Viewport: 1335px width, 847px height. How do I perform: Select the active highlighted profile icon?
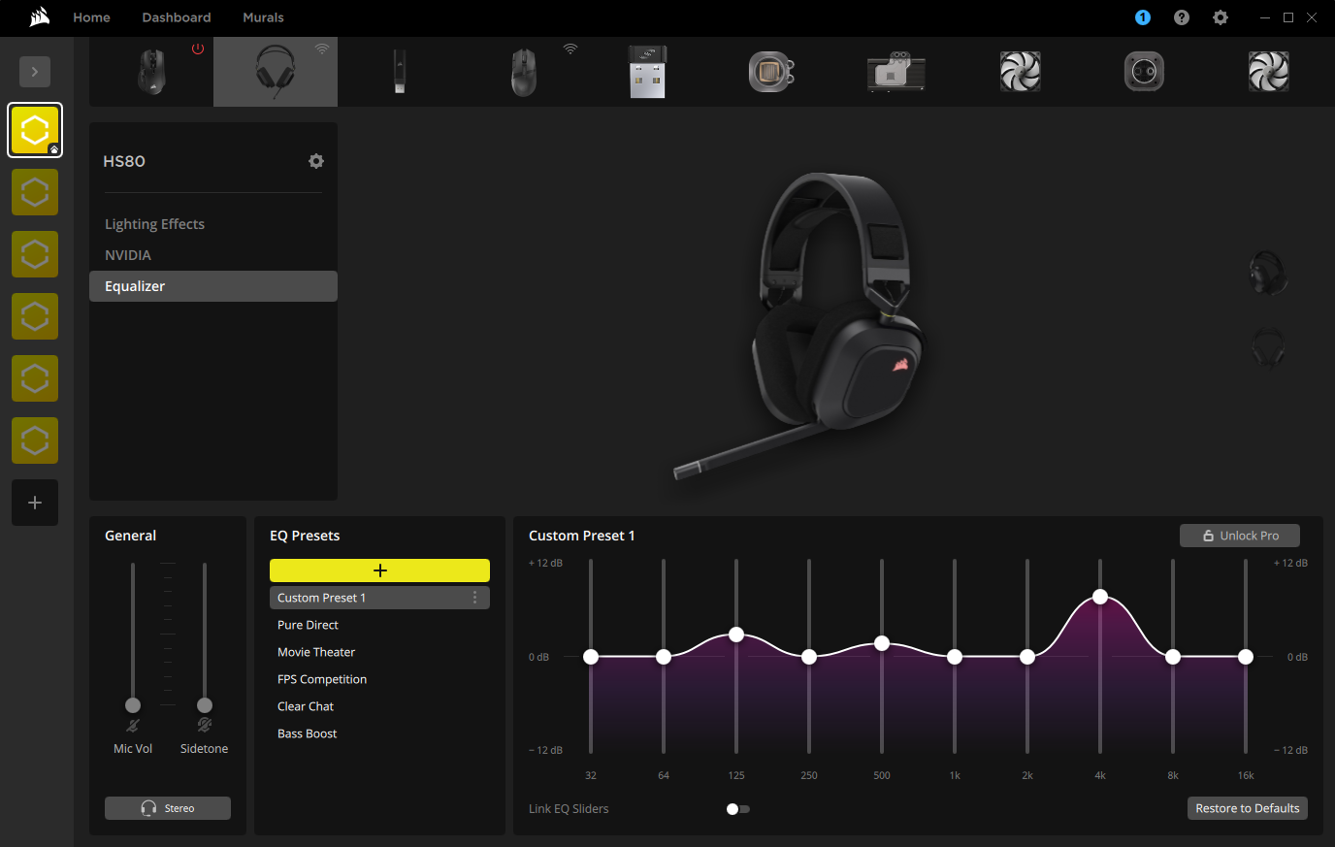click(35, 130)
